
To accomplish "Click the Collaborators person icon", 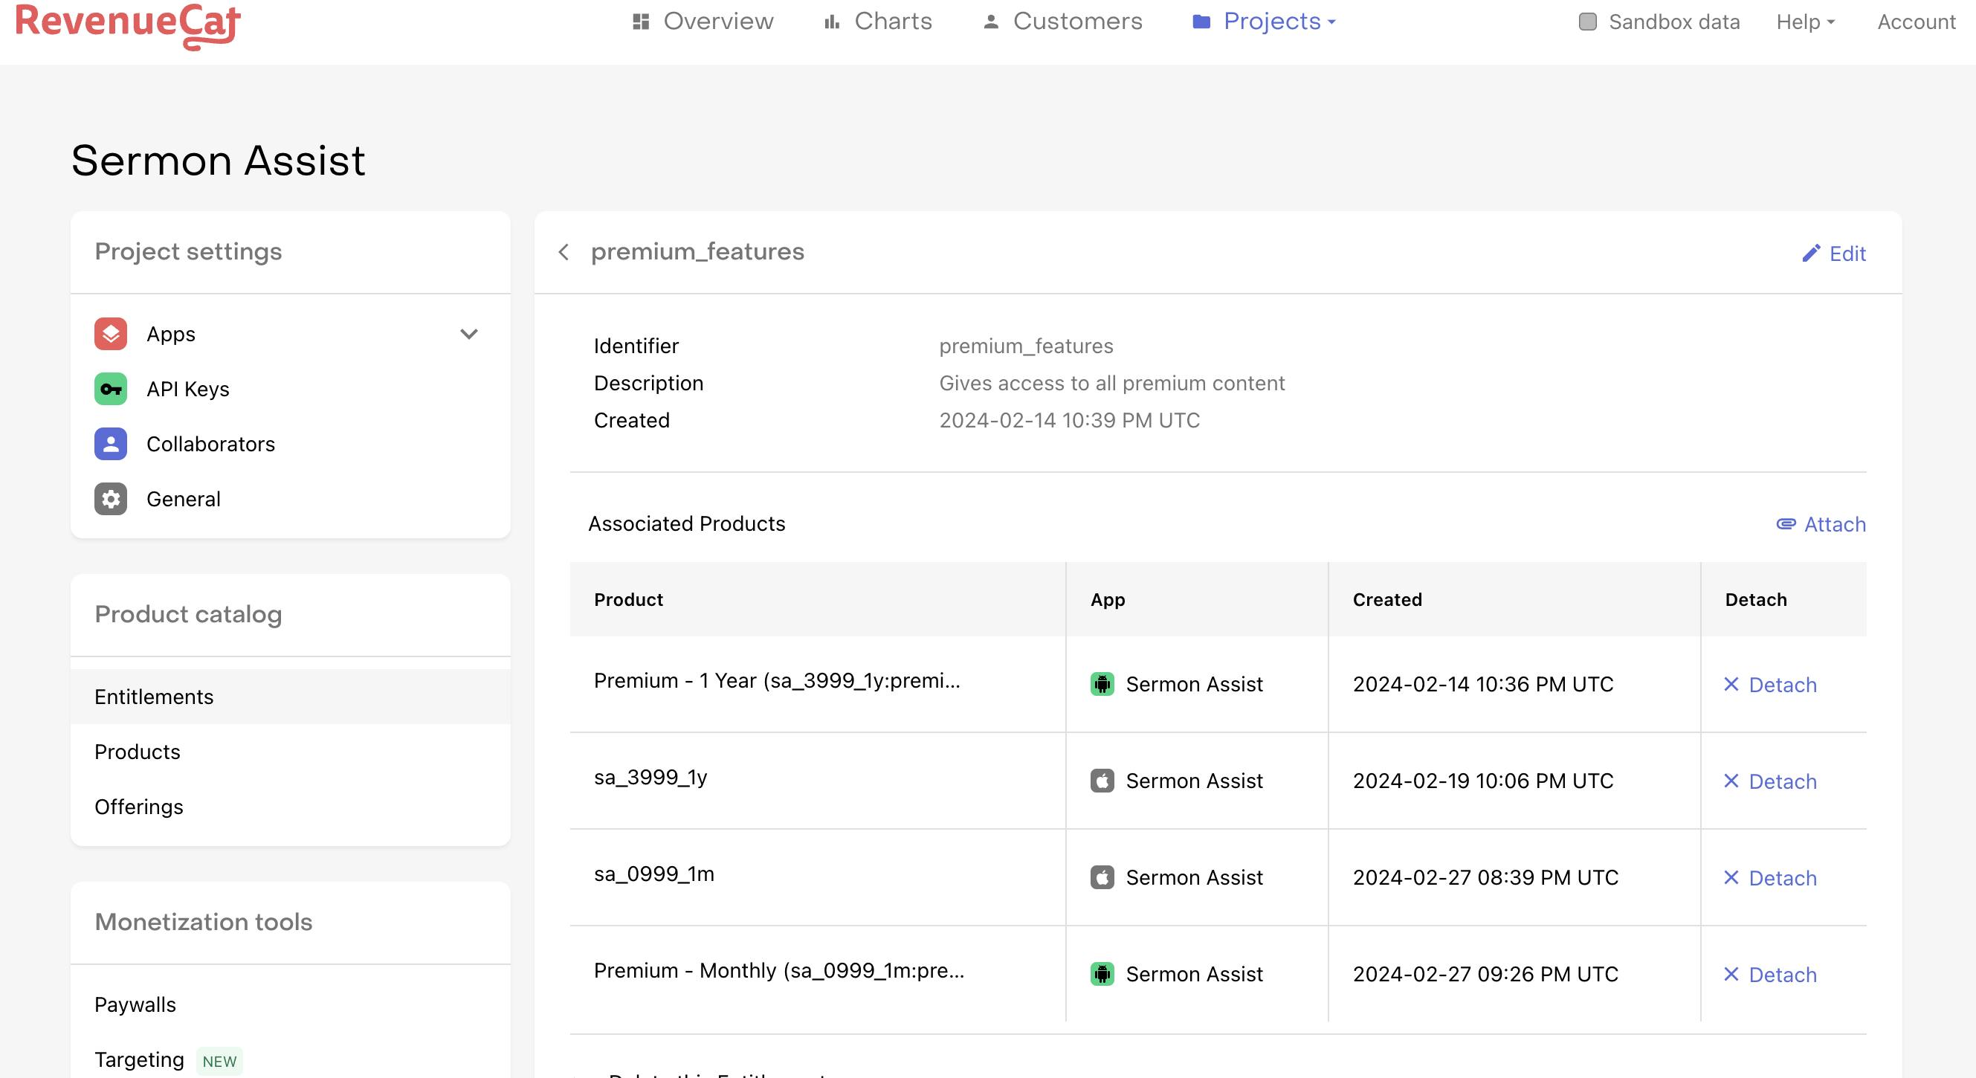I will (x=111, y=445).
